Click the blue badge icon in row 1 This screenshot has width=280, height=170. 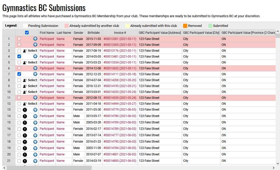35,39
